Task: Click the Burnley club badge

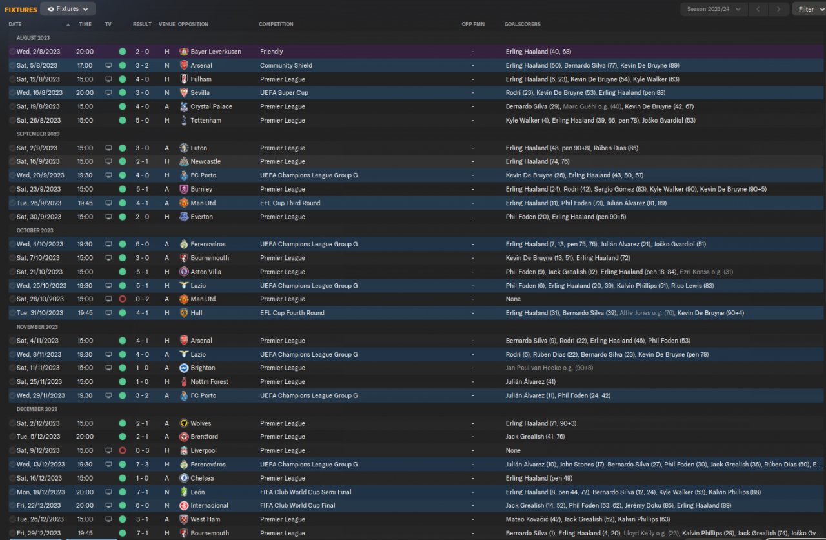Action: 184,190
